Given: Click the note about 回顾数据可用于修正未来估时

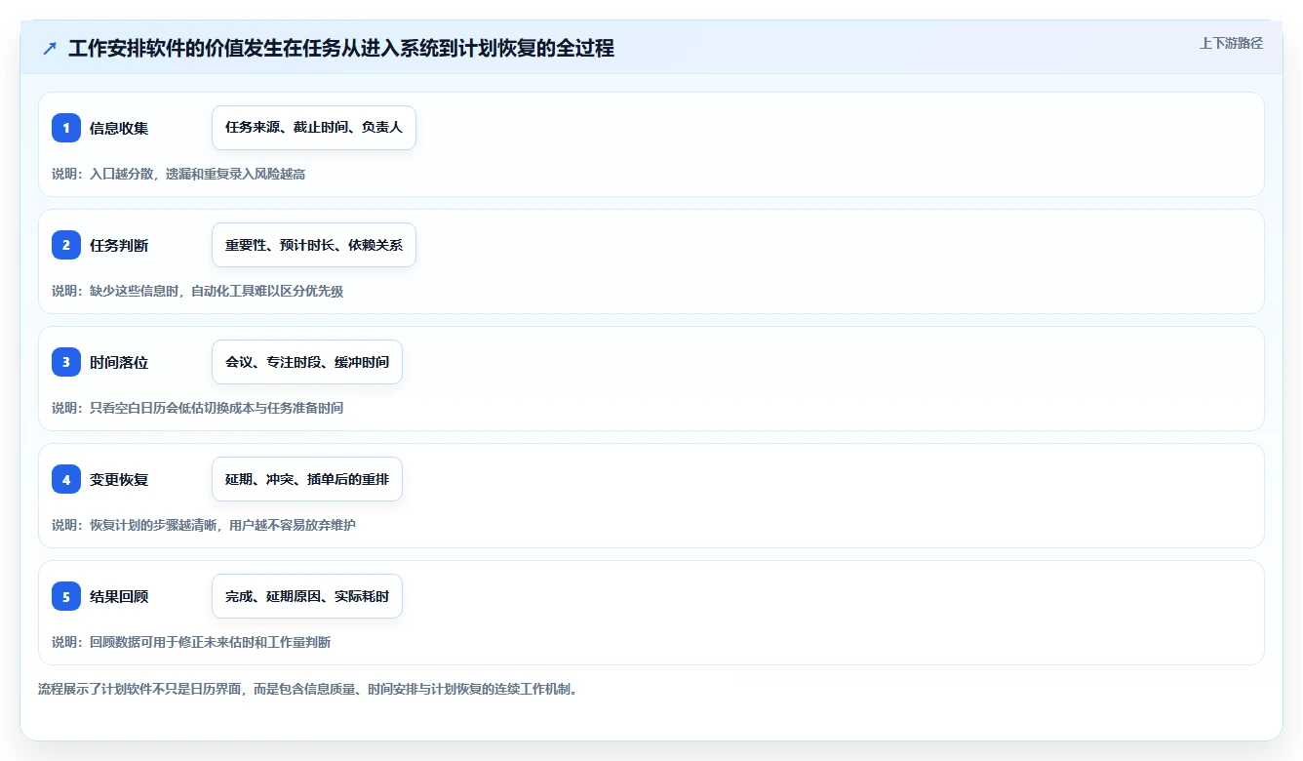Looking at the screenshot, I should [x=191, y=642].
